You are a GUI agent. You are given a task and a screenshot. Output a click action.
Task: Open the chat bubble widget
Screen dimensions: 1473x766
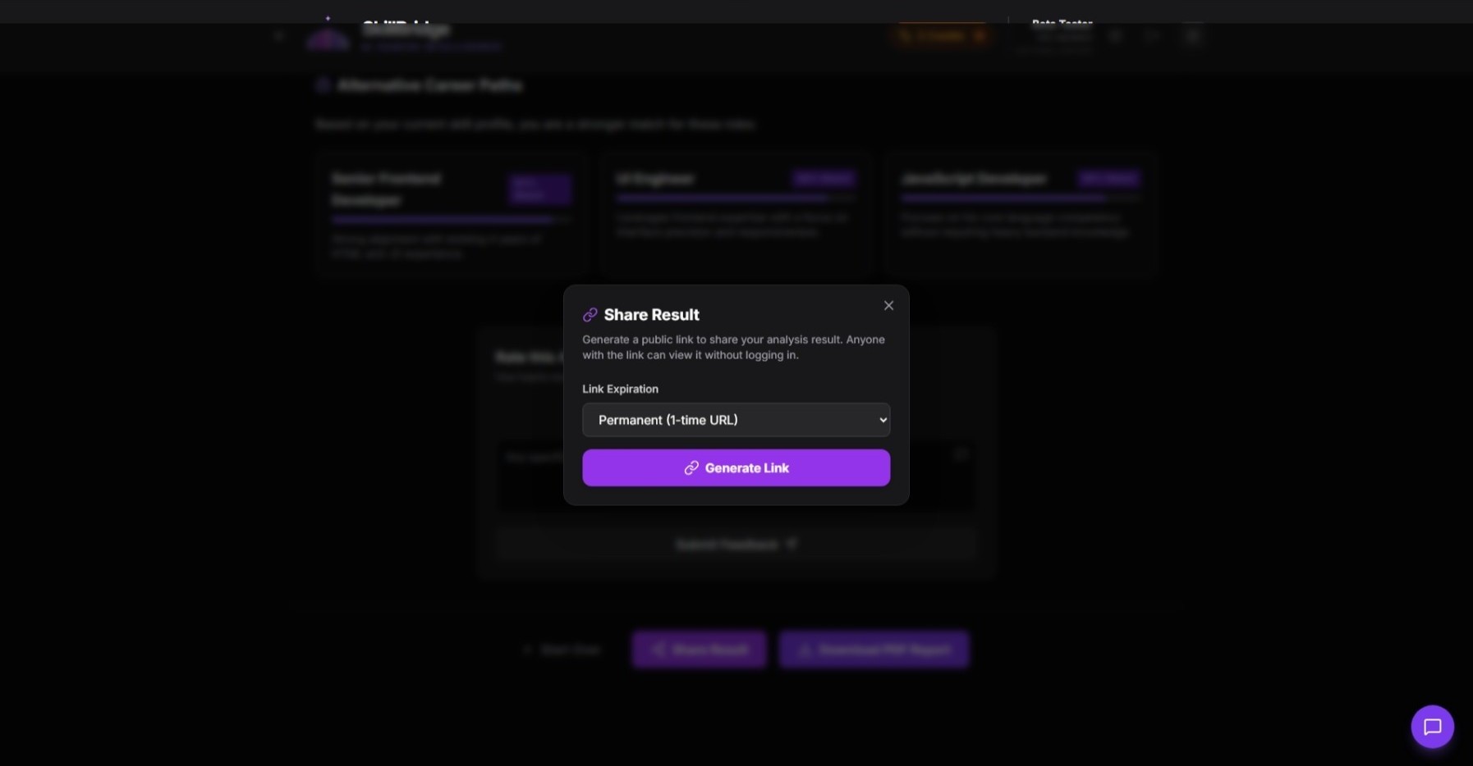(x=1432, y=727)
